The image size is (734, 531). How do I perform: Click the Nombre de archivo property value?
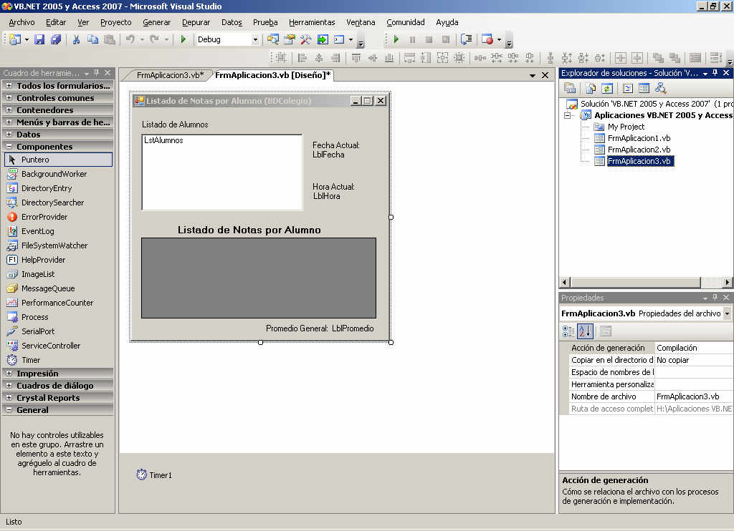pyautogui.click(x=694, y=396)
